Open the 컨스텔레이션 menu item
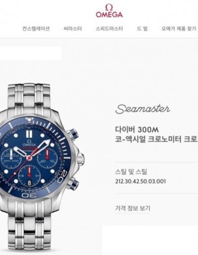This screenshot has width=198, height=255. tap(36, 29)
